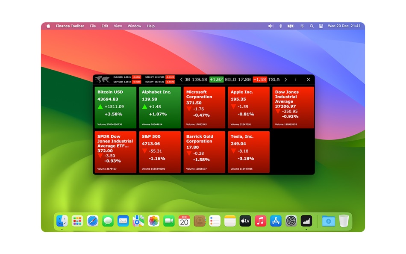Click the USD-JPY change badge -0.1020
The height and width of the screenshot is (254, 406).
pyautogui.click(x=170, y=77)
